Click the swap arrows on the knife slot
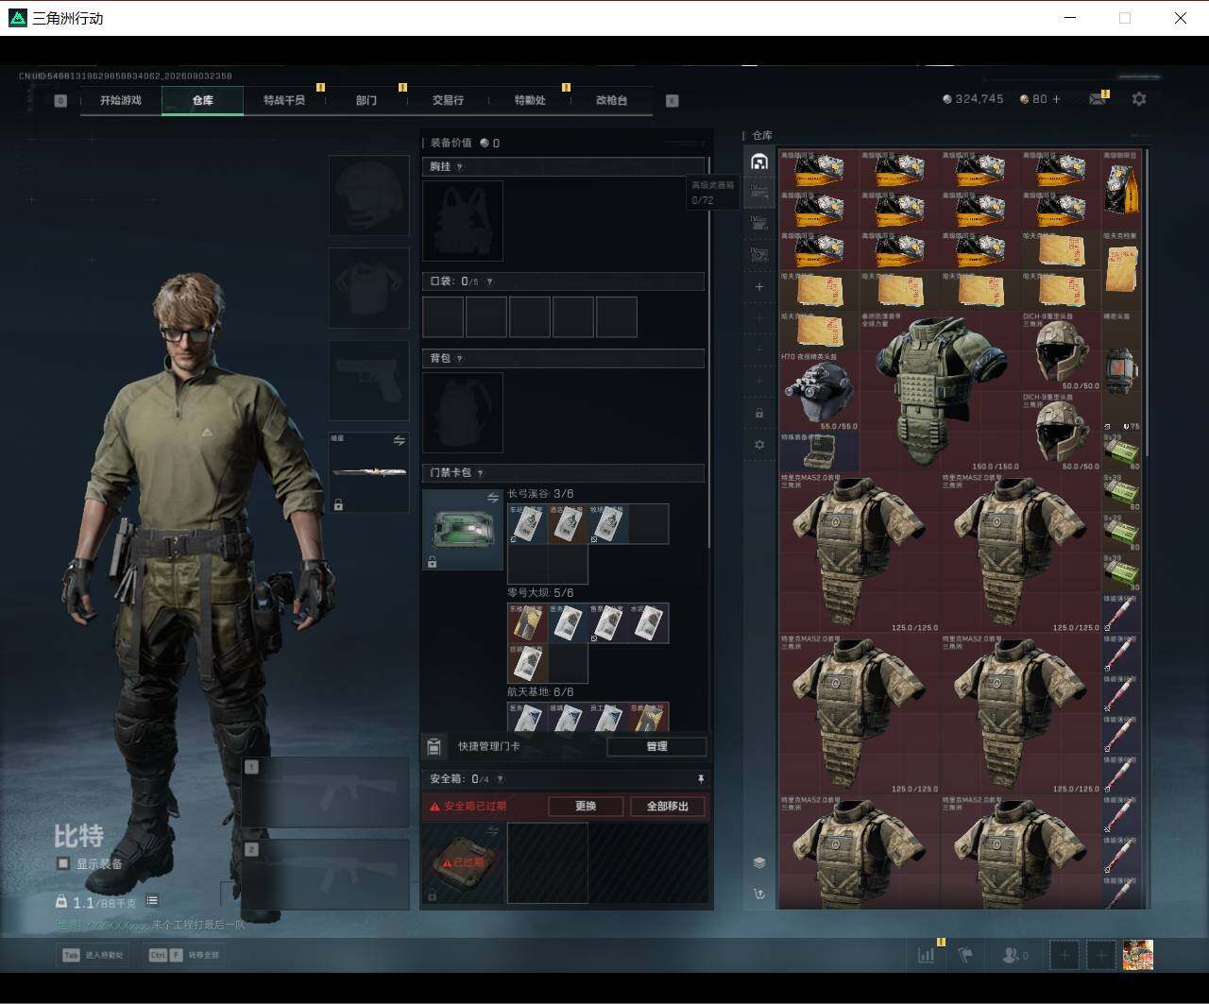Image resolution: width=1209 pixels, height=1004 pixels. tap(399, 441)
